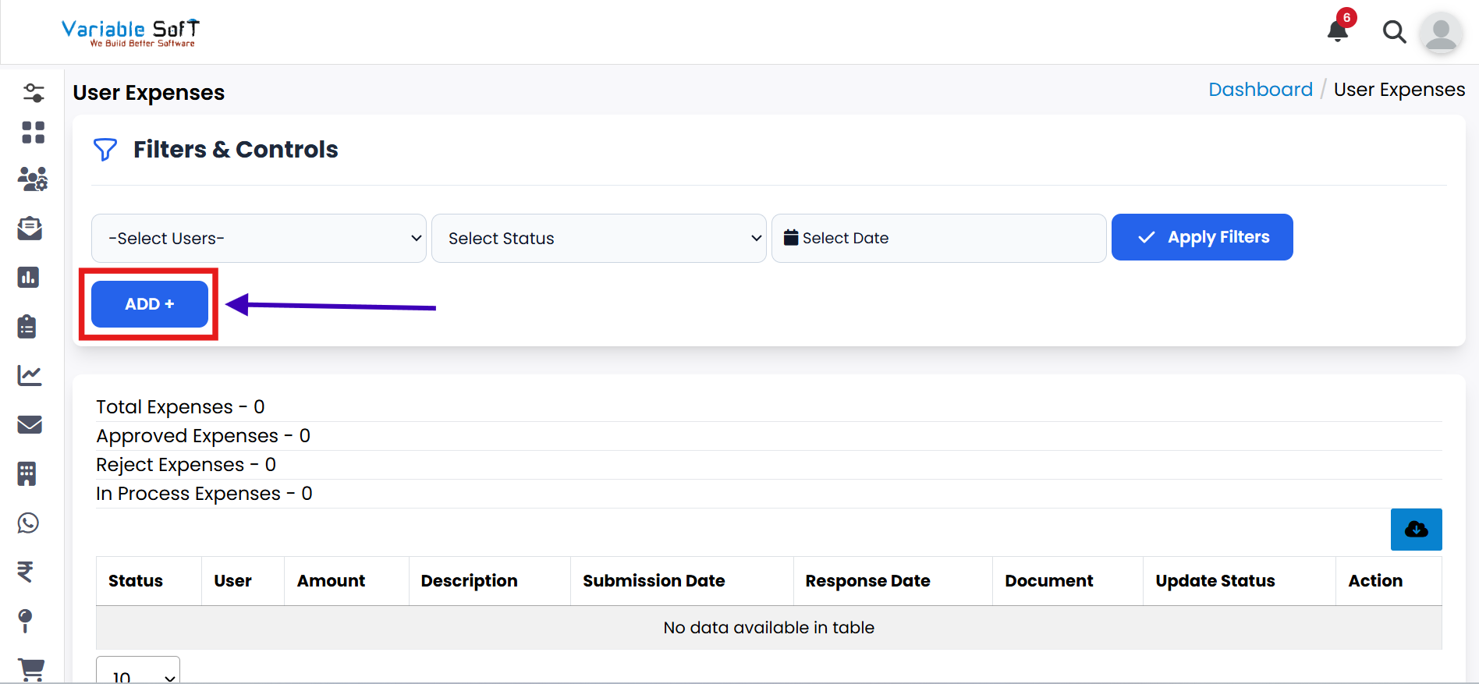
Task: Click the cloud download export button
Action: point(1416,530)
